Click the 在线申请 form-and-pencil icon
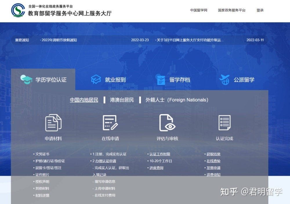290x204 pixels. [x=110, y=122]
